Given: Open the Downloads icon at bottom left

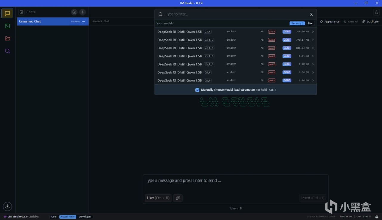Looking at the screenshot, I should point(7,206).
